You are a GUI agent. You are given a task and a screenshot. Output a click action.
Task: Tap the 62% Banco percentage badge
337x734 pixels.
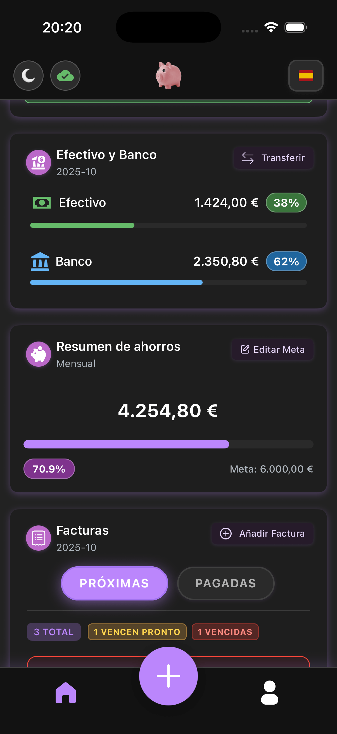pos(286,261)
